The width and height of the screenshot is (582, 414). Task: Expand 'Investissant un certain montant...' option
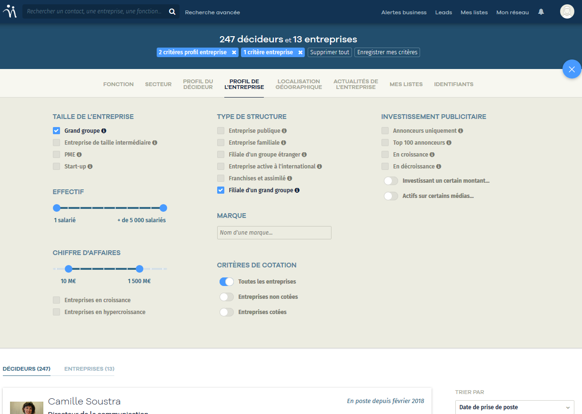click(x=391, y=181)
